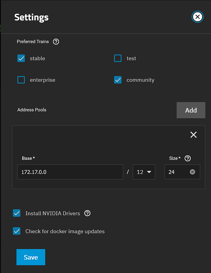Click the Size field label
Viewport: 211px width, 273px height.
(x=175, y=158)
